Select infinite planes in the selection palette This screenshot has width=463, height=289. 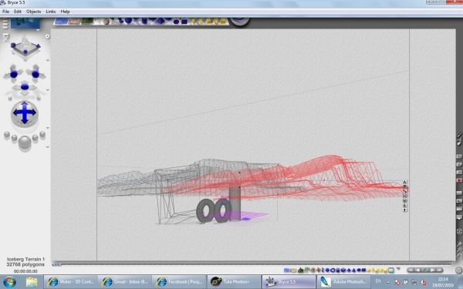[x=286, y=271]
